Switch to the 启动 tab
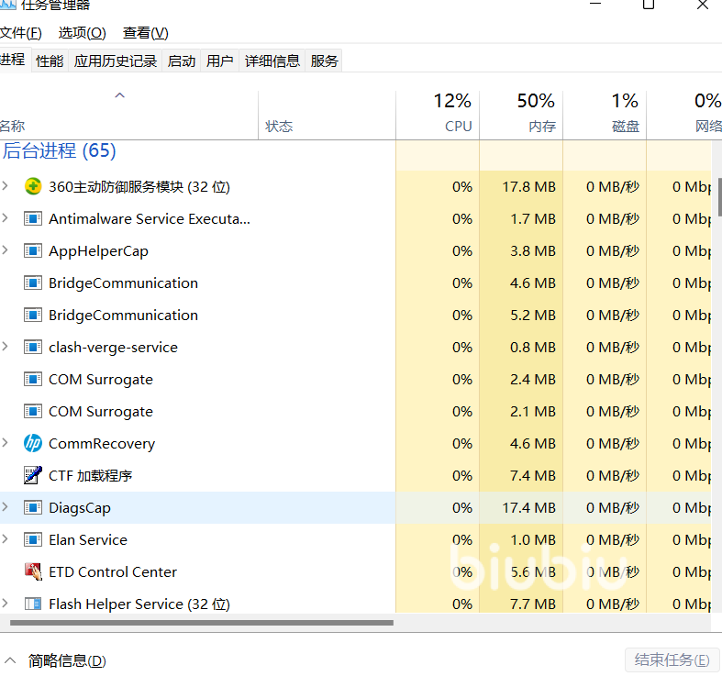Image resolution: width=722 pixels, height=676 pixels. pyautogui.click(x=182, y=61)
